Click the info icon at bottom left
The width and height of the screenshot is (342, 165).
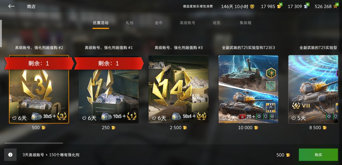pos(10,155)
